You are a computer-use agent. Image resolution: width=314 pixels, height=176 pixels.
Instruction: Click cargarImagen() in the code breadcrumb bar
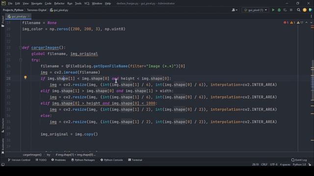pyautogui.click(x=32, y=154)
